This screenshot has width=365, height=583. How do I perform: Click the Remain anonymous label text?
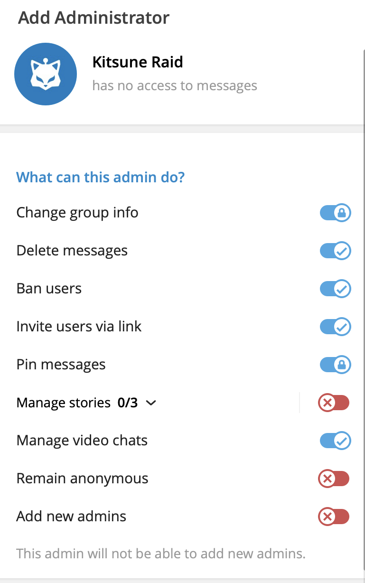click(82, 479)
